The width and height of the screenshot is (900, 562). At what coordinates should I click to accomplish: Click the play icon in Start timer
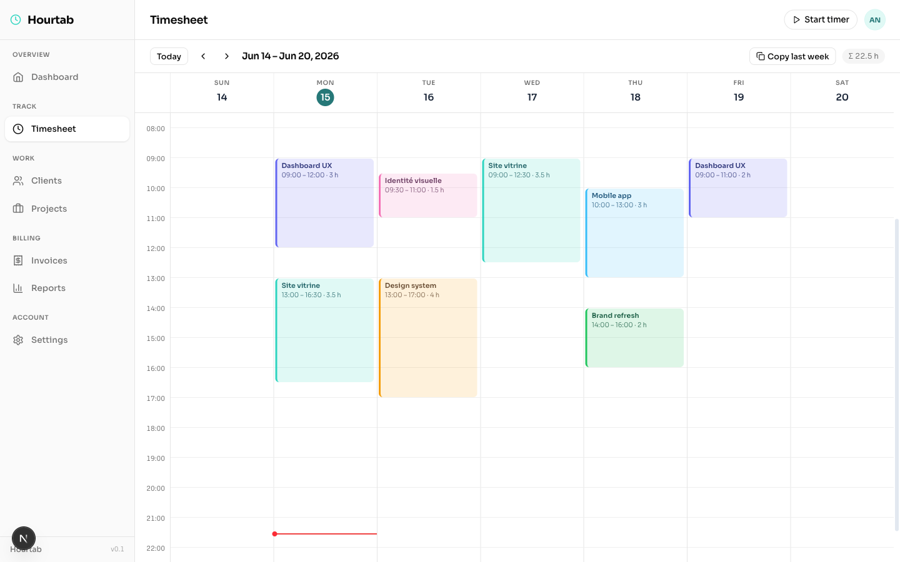[x=796, y=20]
